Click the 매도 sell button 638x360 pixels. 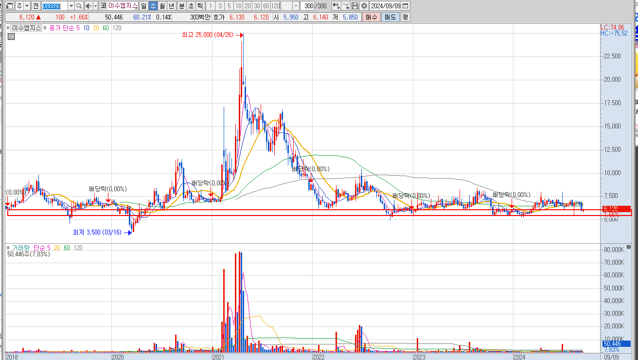coord(390,17)
